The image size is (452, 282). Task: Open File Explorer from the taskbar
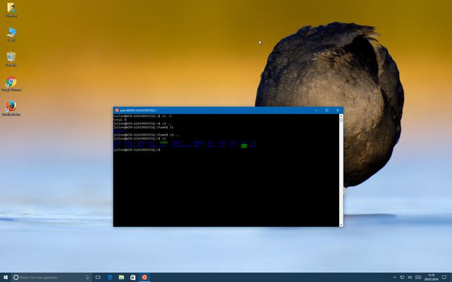click(121, 278)
